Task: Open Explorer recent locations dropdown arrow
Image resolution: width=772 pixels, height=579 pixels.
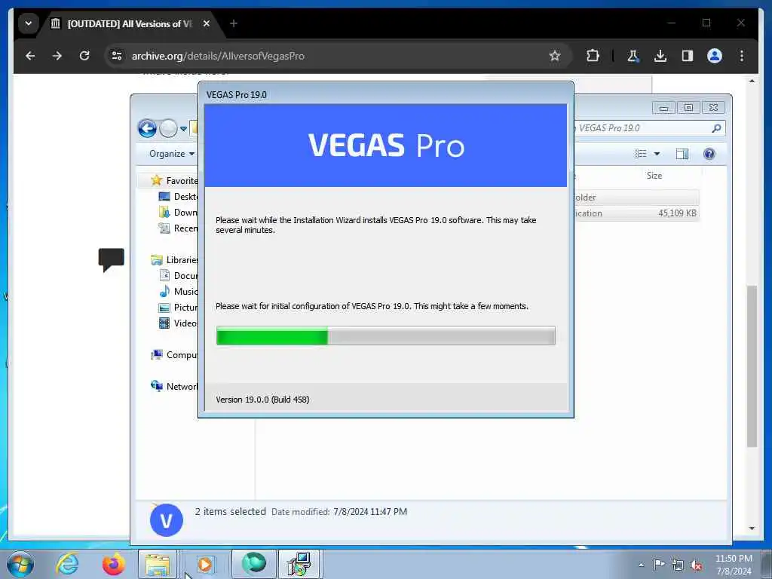Action: coord(183,129)
